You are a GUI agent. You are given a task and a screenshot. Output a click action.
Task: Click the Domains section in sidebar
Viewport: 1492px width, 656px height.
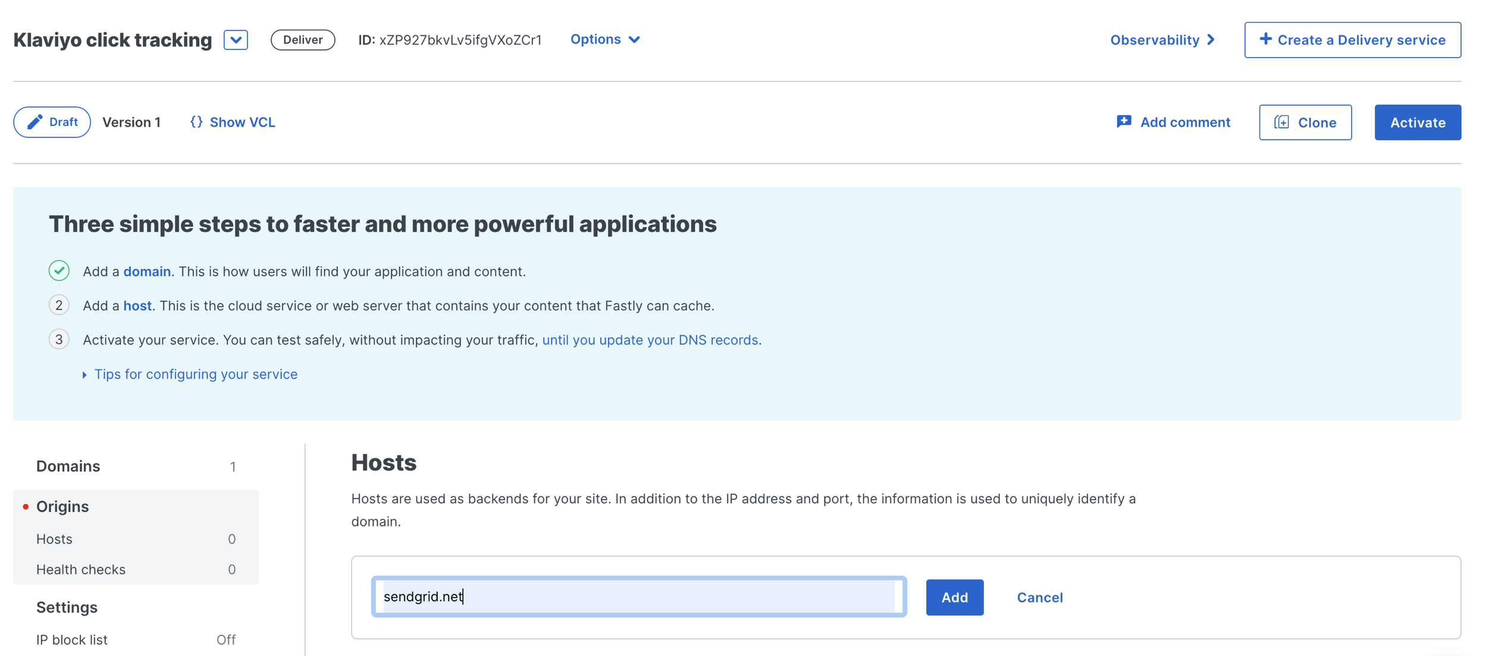68,466
